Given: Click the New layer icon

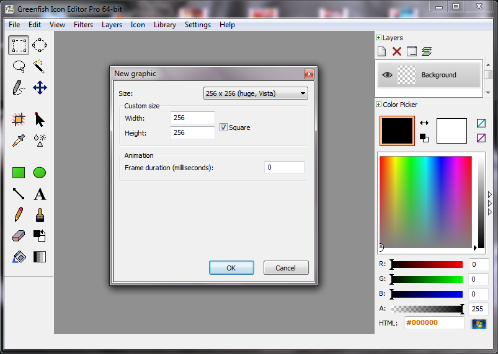Looking at the screenshot, I should click(x=382, y=51).
